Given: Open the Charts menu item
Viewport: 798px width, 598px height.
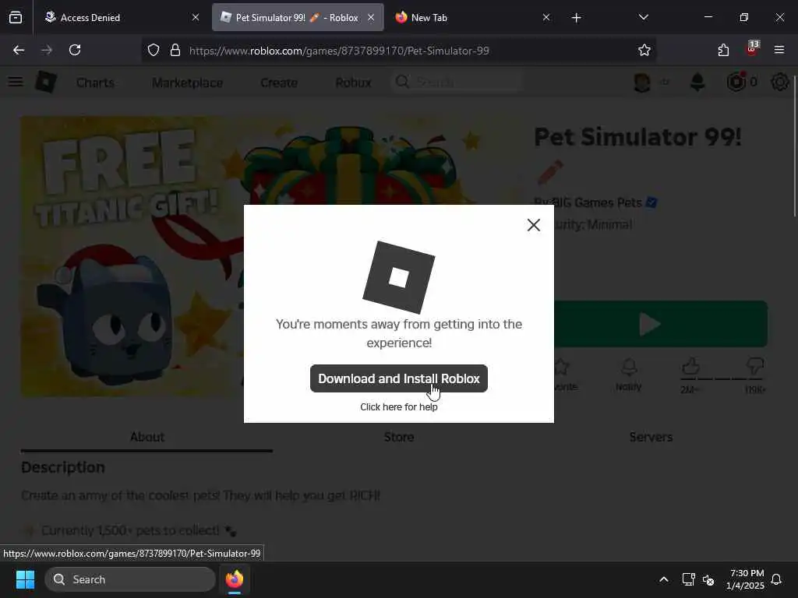Looking at the screenshot, I should pos(95,83).
